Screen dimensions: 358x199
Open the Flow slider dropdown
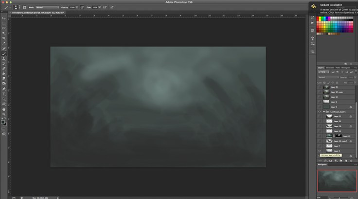(x=100, y=7)
